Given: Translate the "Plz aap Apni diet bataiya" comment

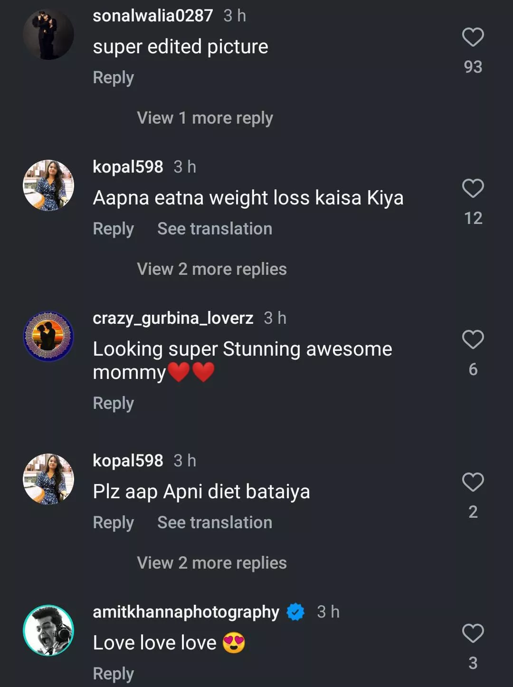Looking at the screenshot, I should click(x=215, y=523).
